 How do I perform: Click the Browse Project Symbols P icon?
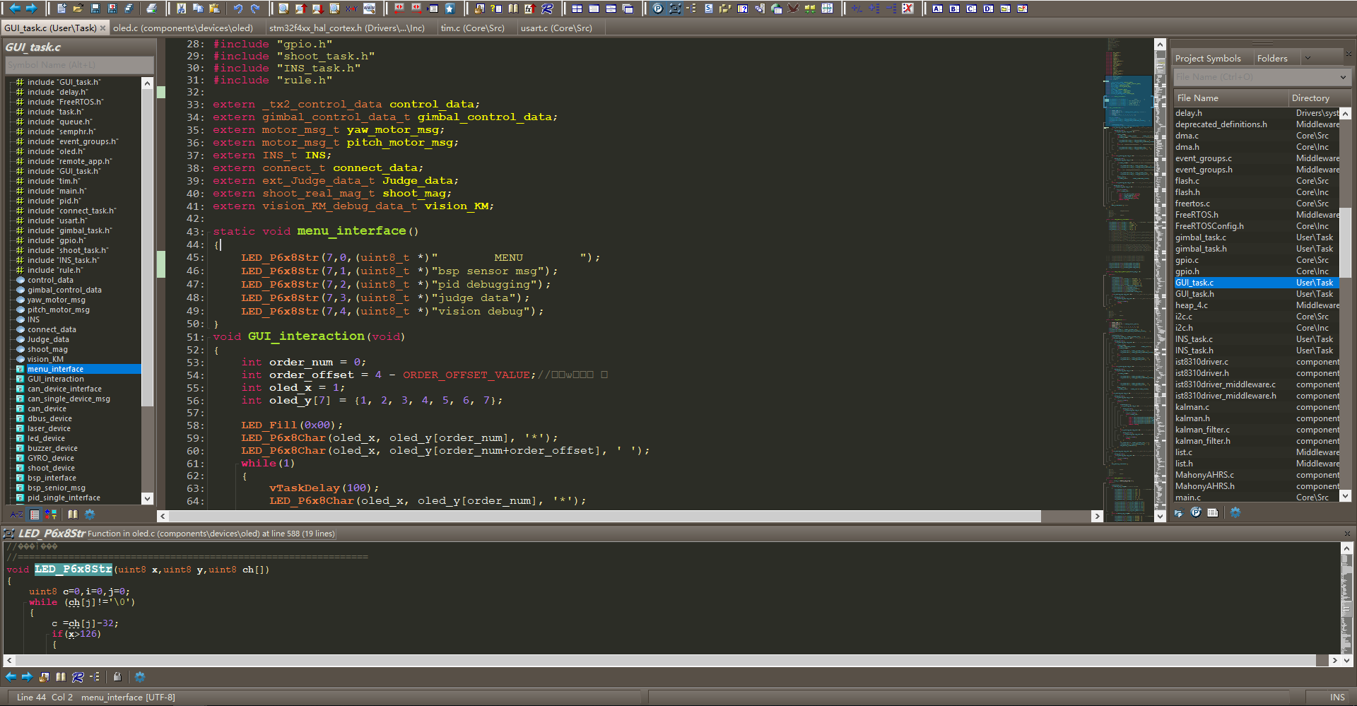658,8
